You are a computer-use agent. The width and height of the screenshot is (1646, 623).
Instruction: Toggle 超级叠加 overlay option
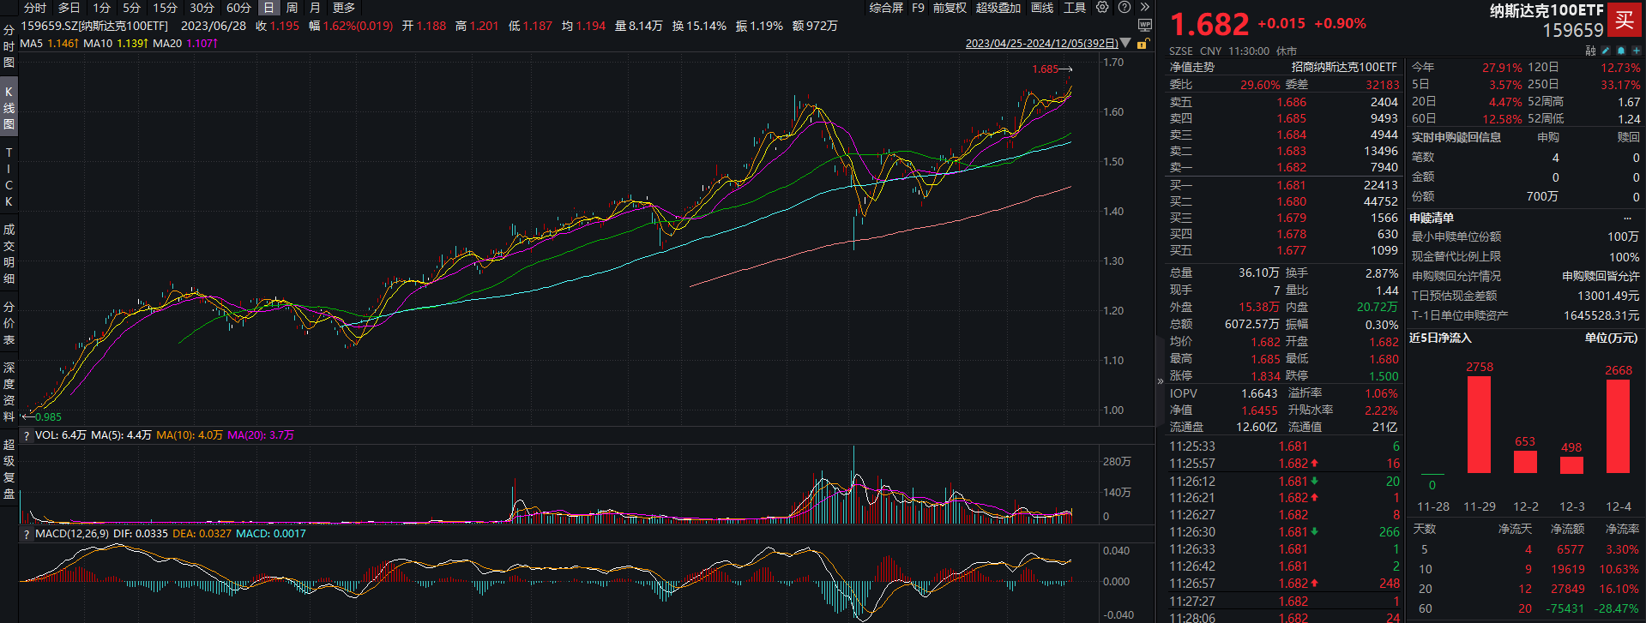(998, 8)
